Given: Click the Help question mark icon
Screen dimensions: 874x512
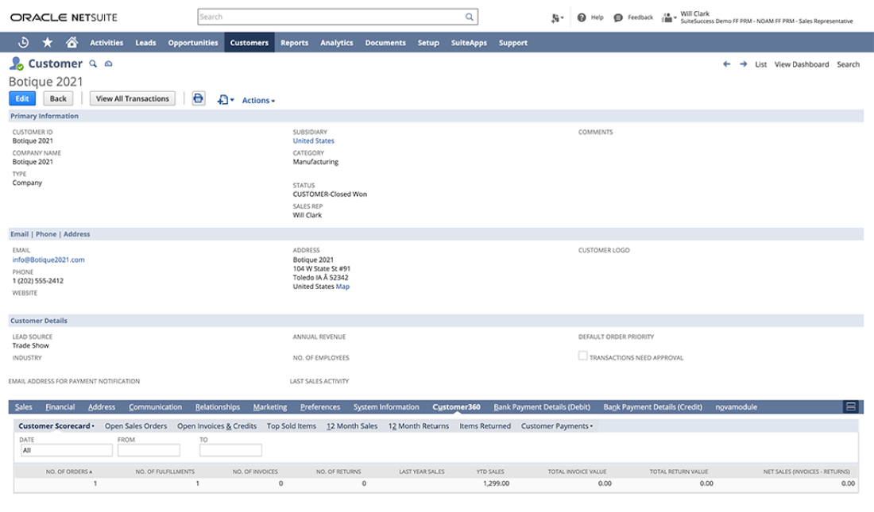Looking at the screenshot, I should pyautogui.click(x=582, y=17).
